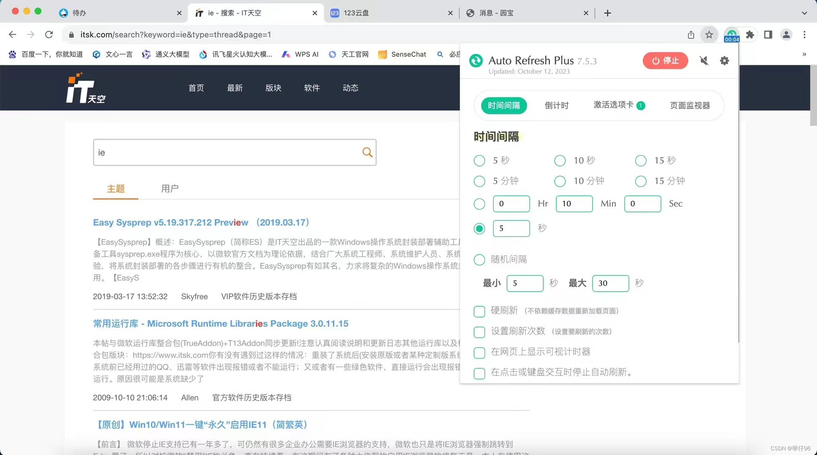Screen dimensions: 817x455
Task: Bookmark this page with star icon
Action: (709, 35)
